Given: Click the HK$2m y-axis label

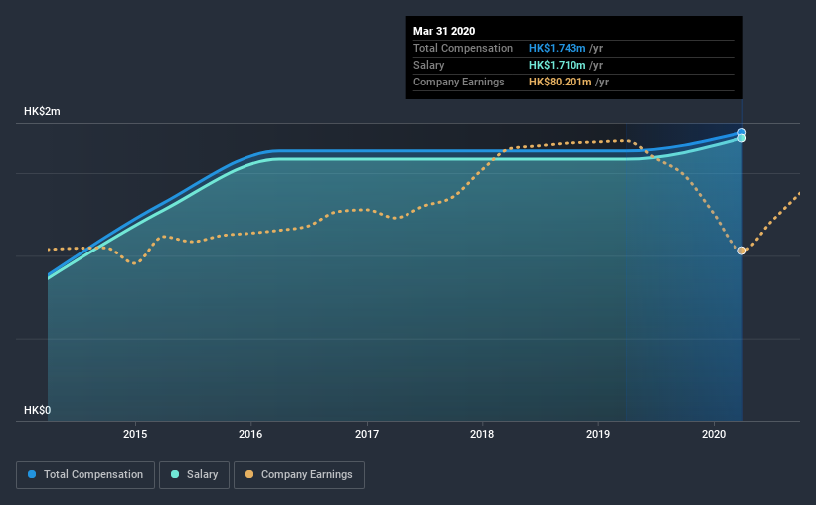Looking at the screenshot, I should [x=42, y=112].
